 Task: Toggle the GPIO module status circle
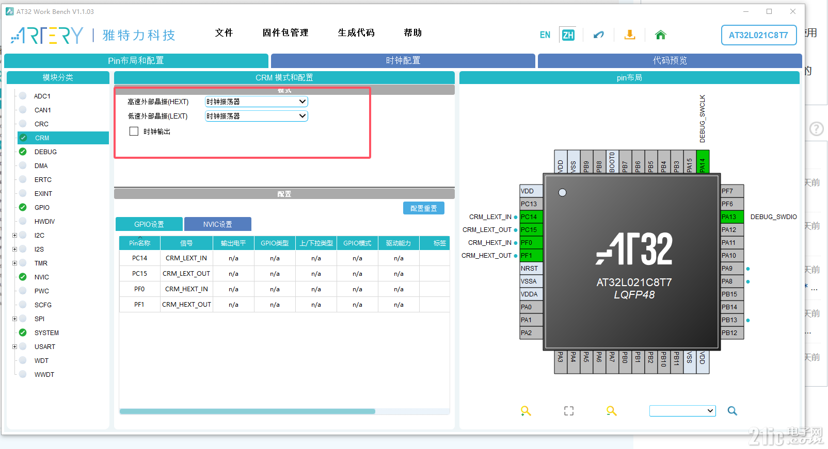pyautogui.click(x=23, y=207)
